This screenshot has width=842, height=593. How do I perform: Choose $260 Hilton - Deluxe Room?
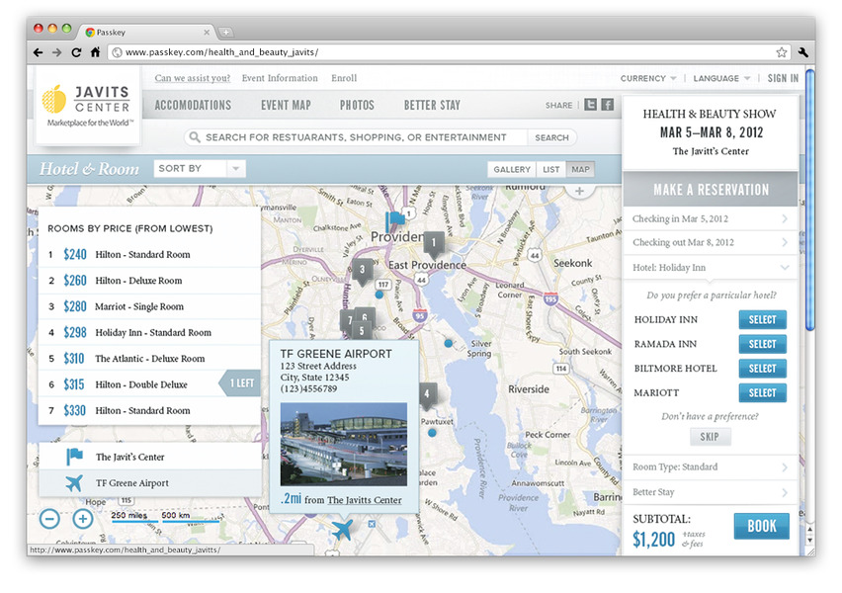[x=149, y=281]
